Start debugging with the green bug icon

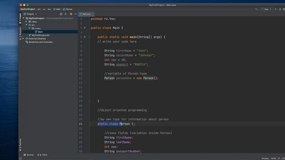(280, 9)
